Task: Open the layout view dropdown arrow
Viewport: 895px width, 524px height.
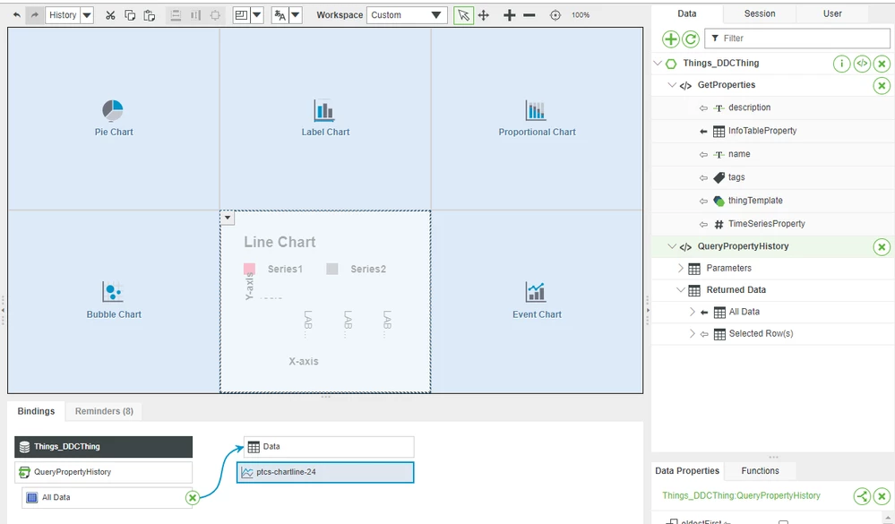Action: coord(257,15)
